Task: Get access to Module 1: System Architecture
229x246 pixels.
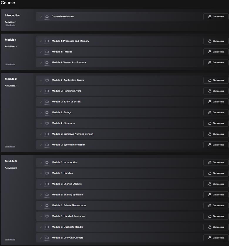Action: pos(216,63)
